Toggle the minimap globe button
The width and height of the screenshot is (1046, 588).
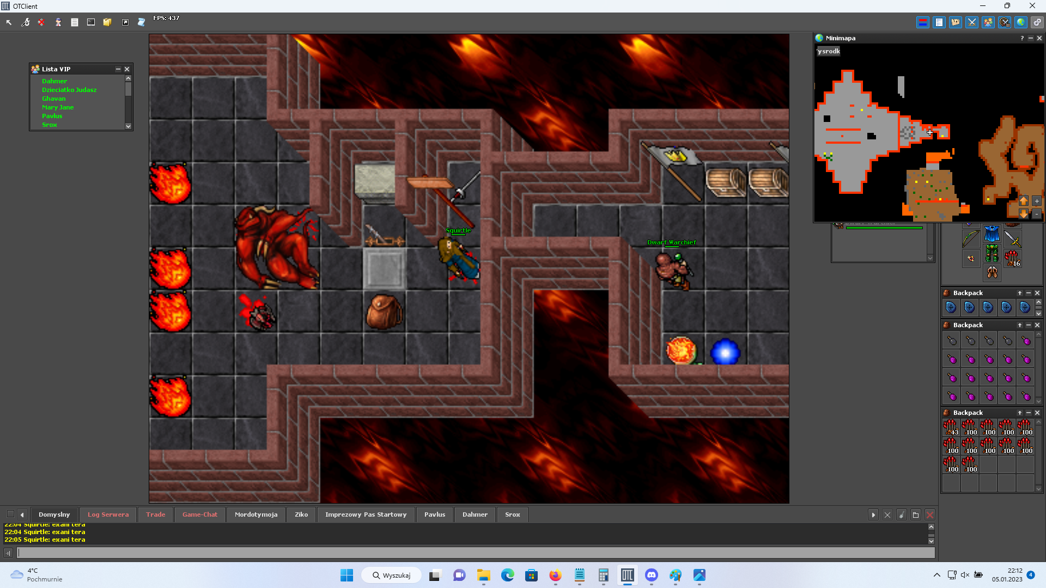(1021, 22)
